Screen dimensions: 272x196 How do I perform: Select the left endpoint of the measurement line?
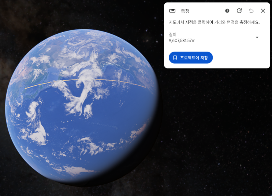coord(25,89)
